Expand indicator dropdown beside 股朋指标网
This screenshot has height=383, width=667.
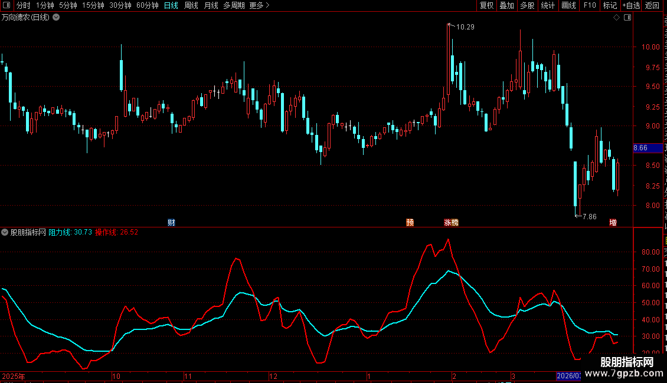click(5, 232)
